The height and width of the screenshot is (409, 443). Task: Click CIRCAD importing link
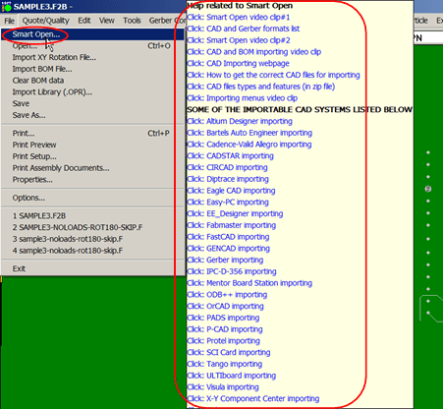pyautogui.click(x=227, y=167)
